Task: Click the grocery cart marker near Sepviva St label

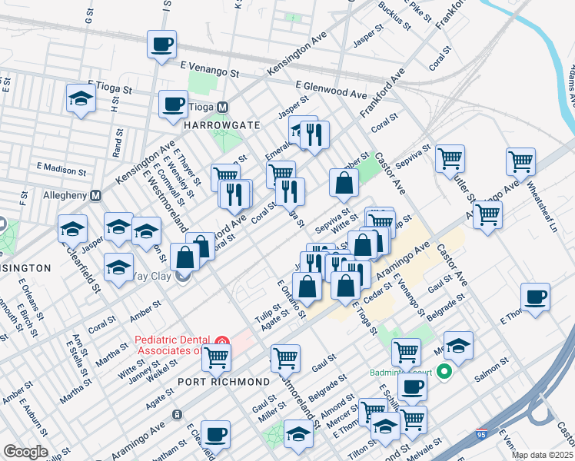Action: 450,161
